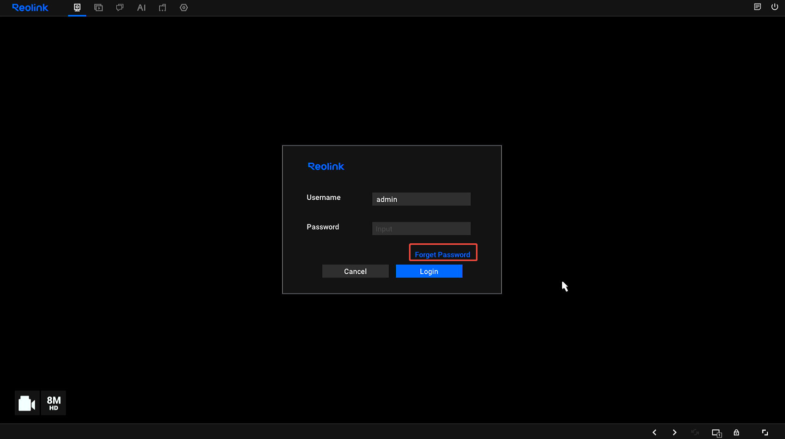
Task: Click the lock icon in bottom bar
Action: (736, 432)
